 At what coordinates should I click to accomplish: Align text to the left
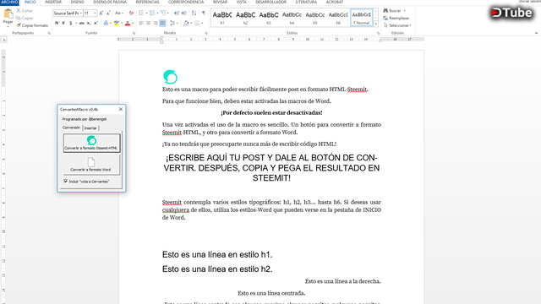point(141,23)
